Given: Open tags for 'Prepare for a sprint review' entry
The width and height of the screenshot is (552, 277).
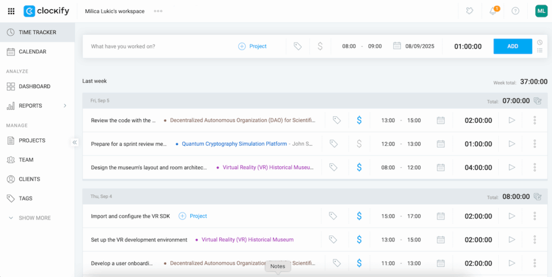Looking at the screenshot, I should coord(333,144).
